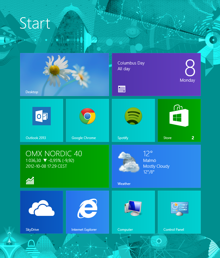Click the date number 8 on Calendar tile
Screen dimensions: 220x258
coord(190,68)
